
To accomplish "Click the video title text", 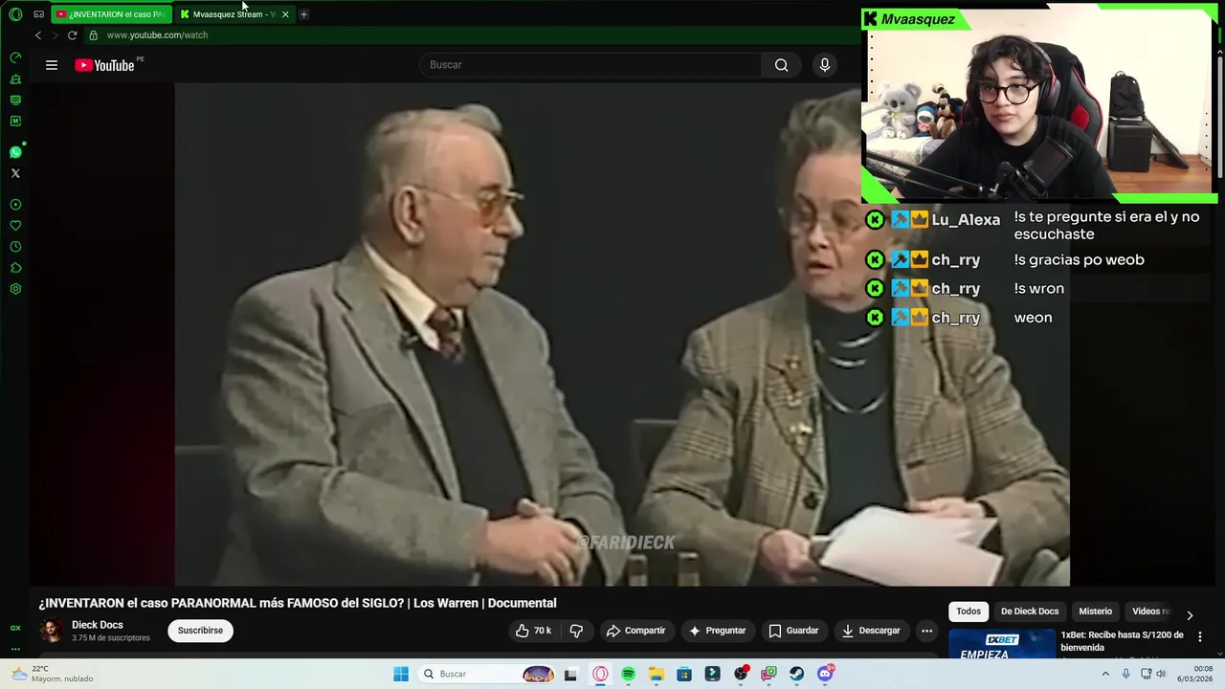I will (298, 603).
